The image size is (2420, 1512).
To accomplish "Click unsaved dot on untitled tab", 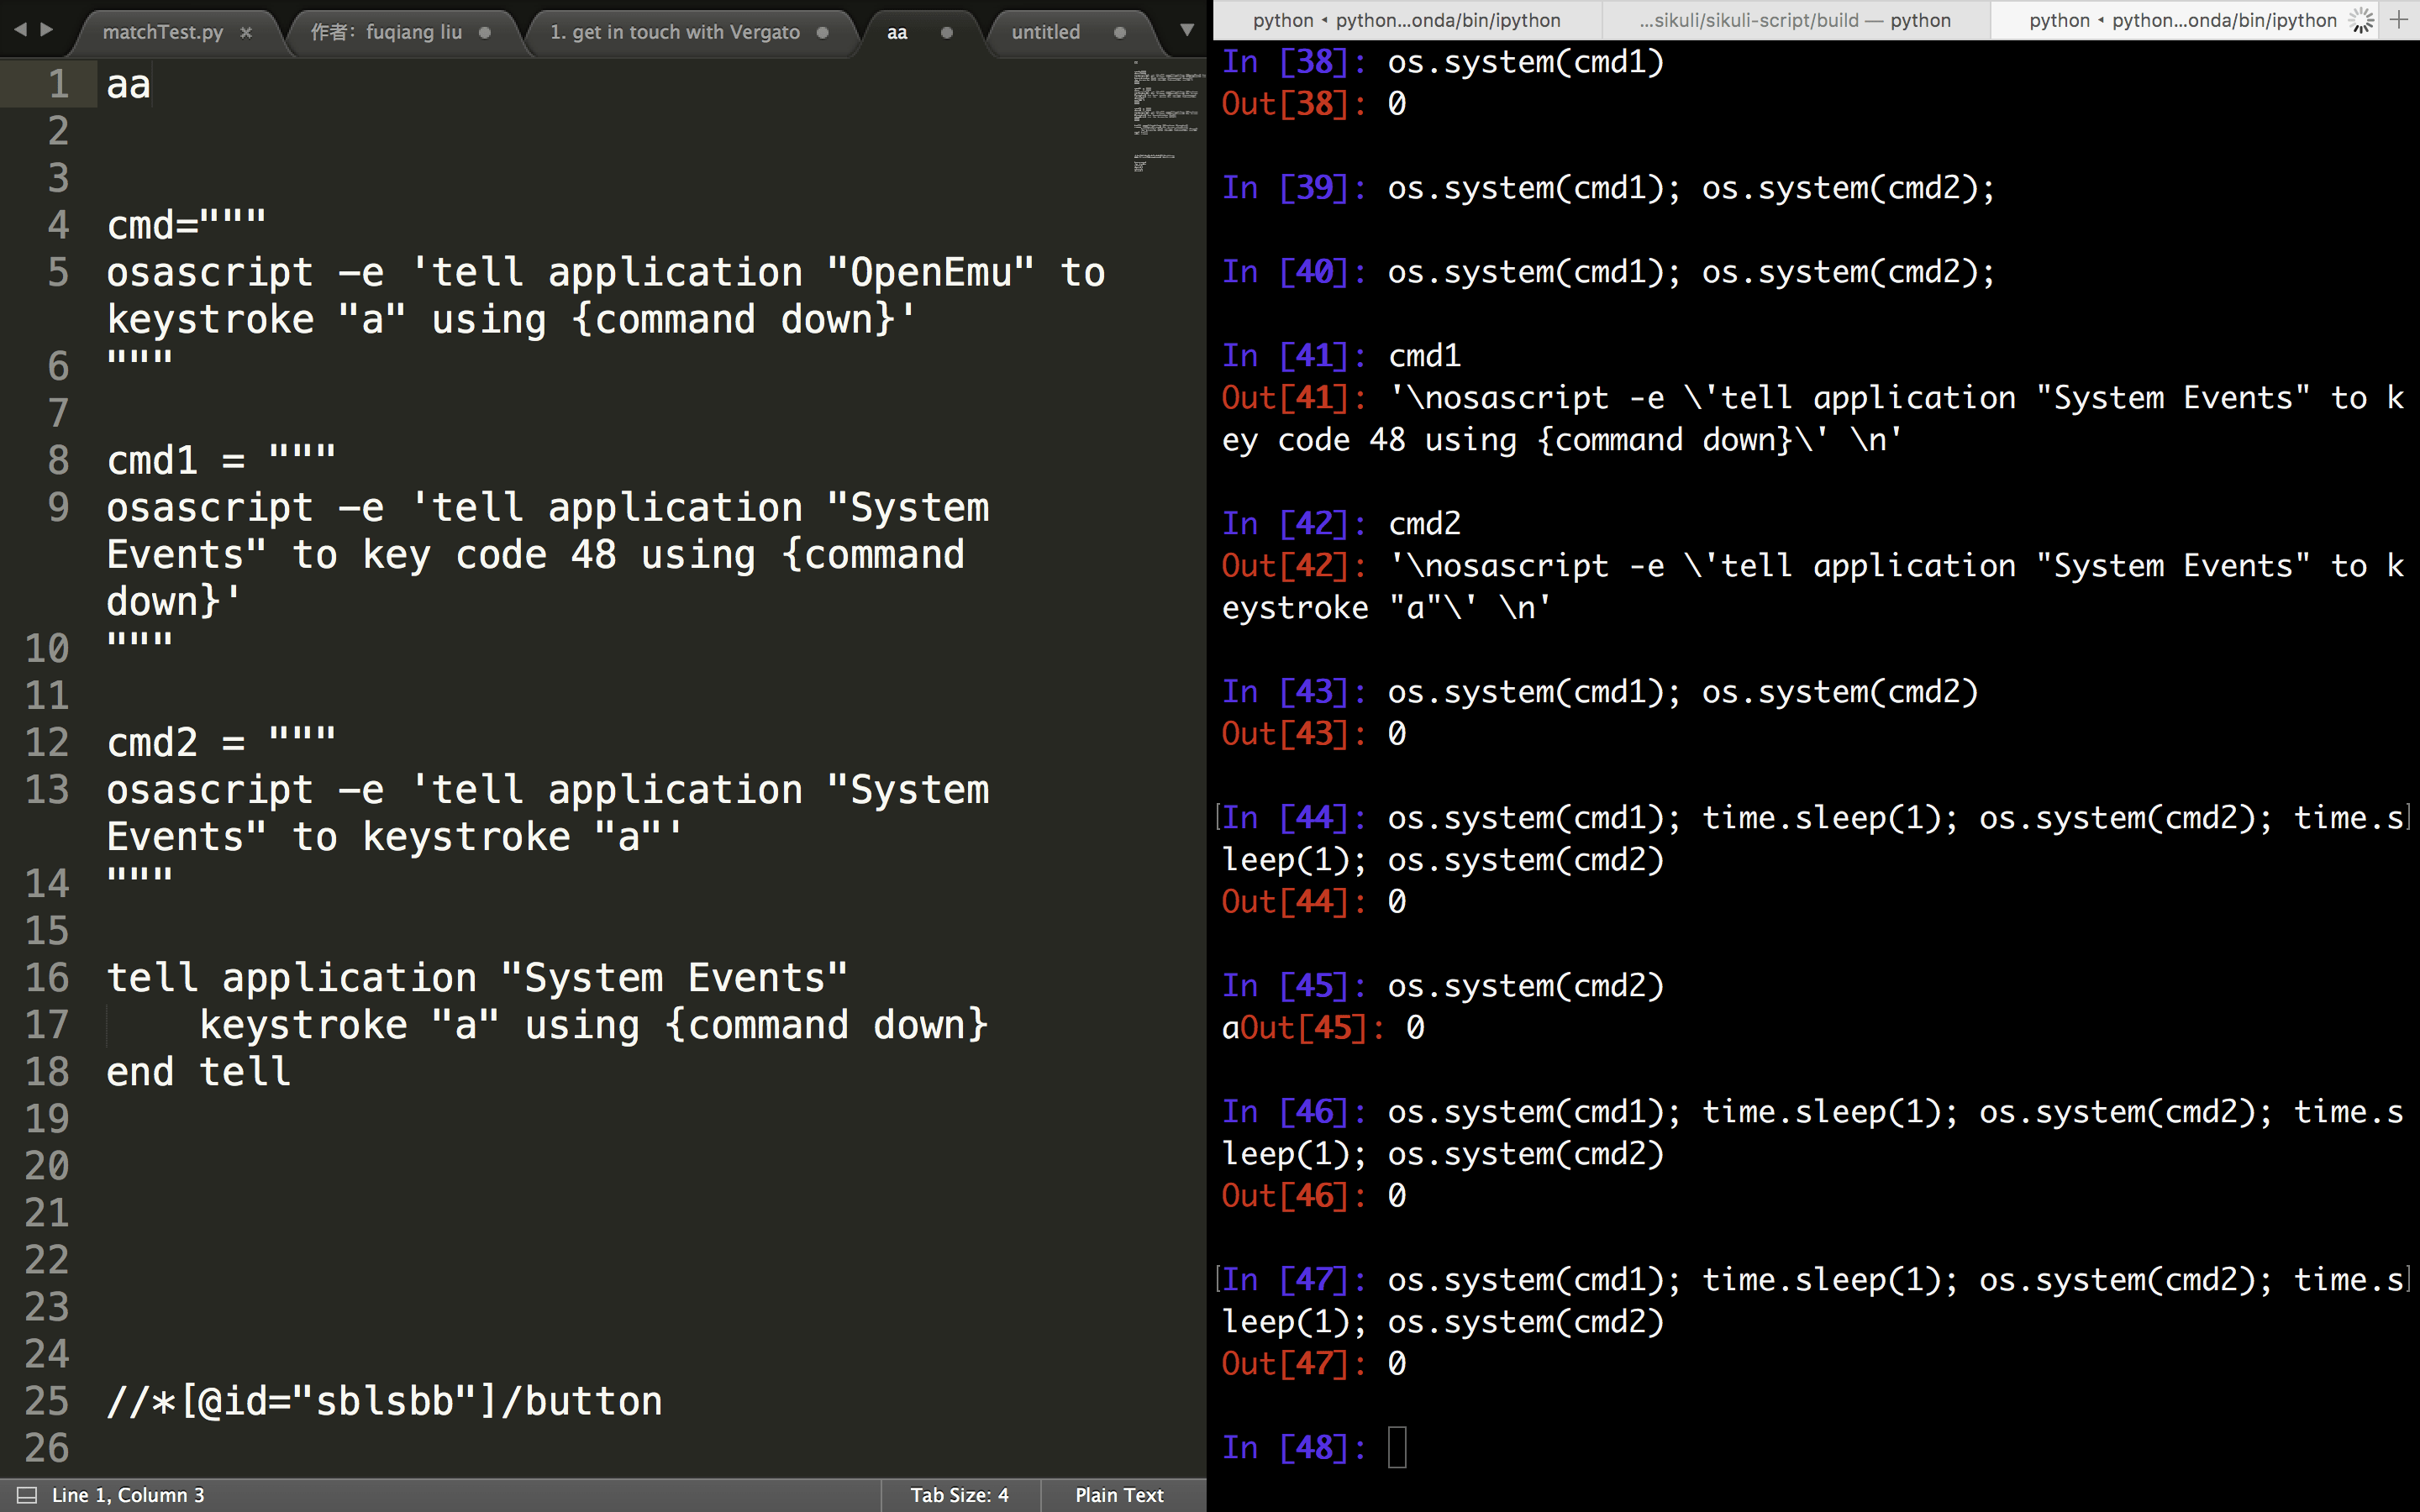I will [1119, 32].
